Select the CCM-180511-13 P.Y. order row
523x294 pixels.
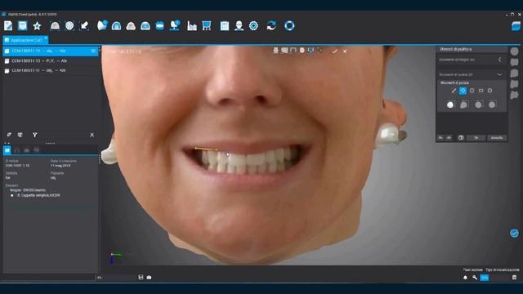50,61
